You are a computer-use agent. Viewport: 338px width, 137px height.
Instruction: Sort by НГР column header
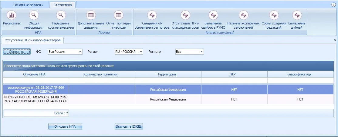click(x=234, y=74)
